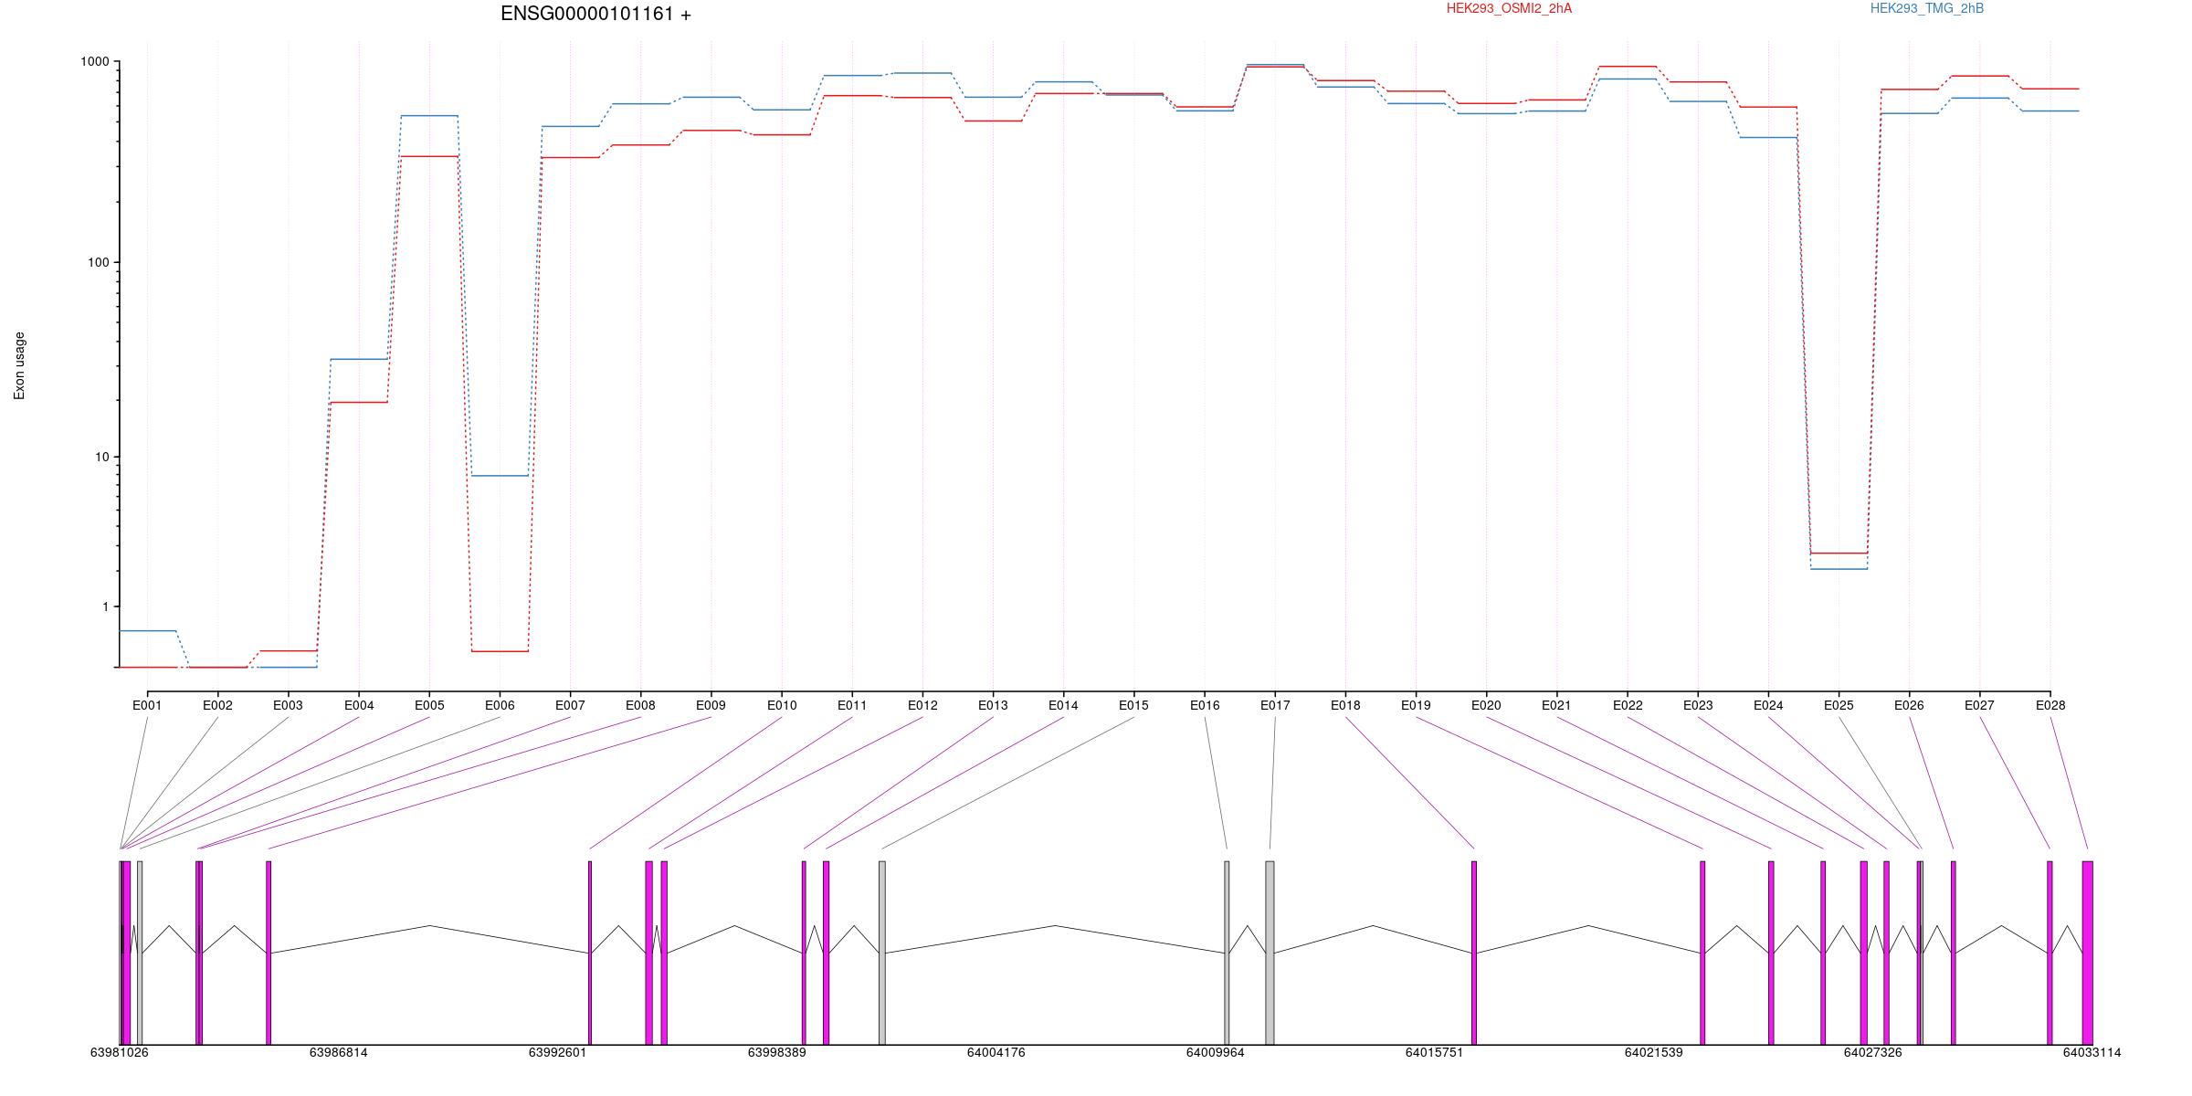The image size is (2192, 1096).
Task: Click the gene title ENSG00000101161 +
Action: pyautogui.click(x=595, y=14)
